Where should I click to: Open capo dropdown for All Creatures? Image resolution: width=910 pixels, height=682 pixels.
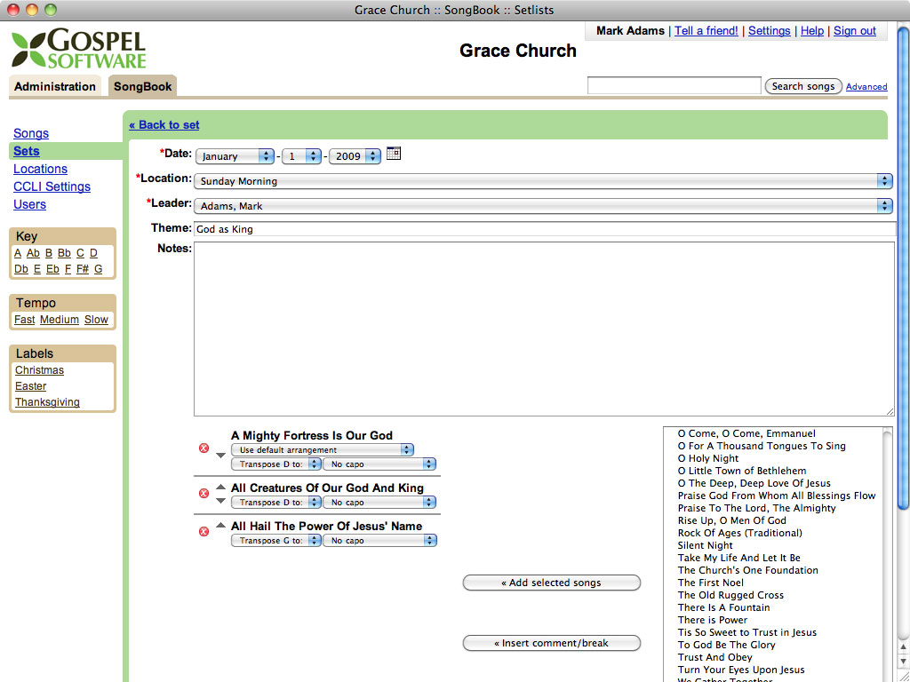[379, 503]
